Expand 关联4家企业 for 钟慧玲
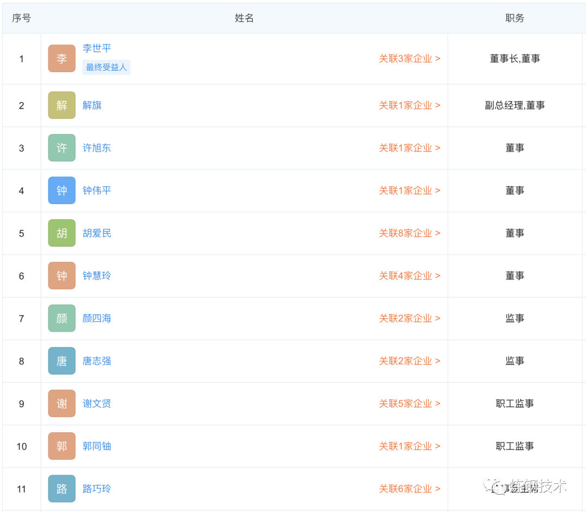This screenshot has height=512, width=586. pos(409,276)
